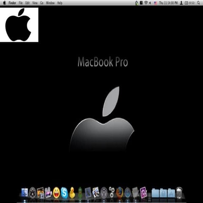This screenshot has height=203, width=203.
Task: Open the Edit menu
Action: 27,3
